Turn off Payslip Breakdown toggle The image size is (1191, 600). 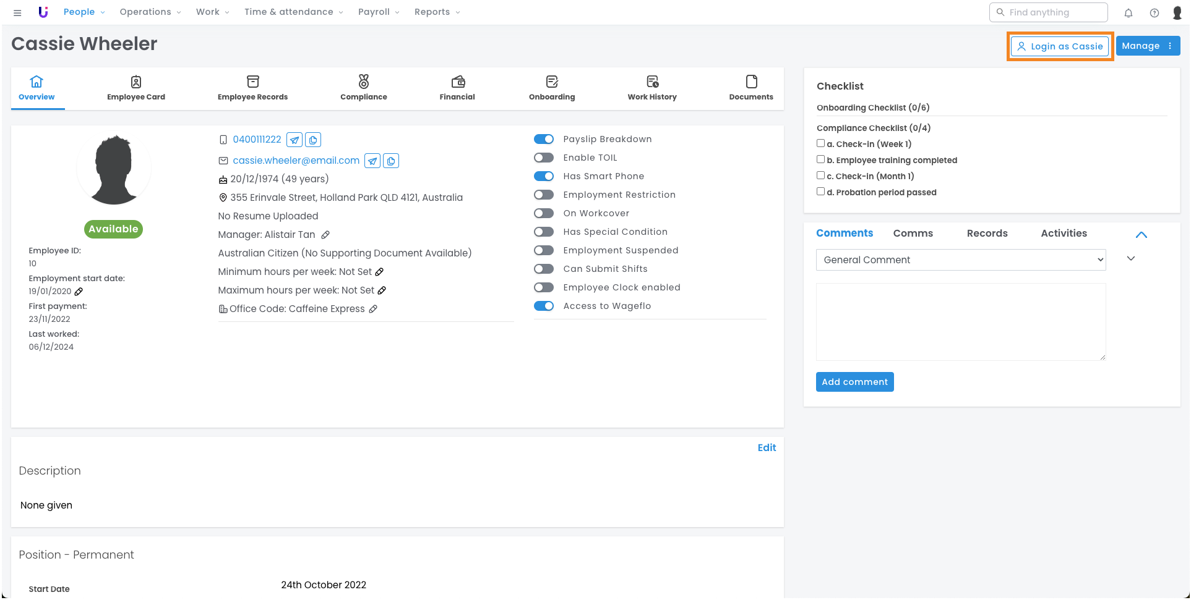[x=544, y=140]
